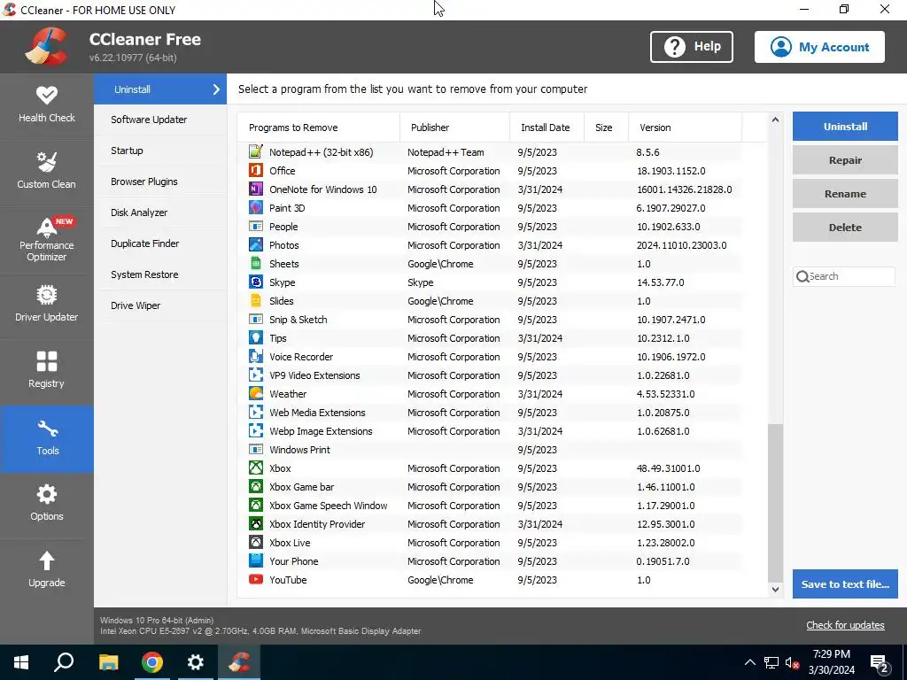Click the Sheets icon in list

pos(256,264)
